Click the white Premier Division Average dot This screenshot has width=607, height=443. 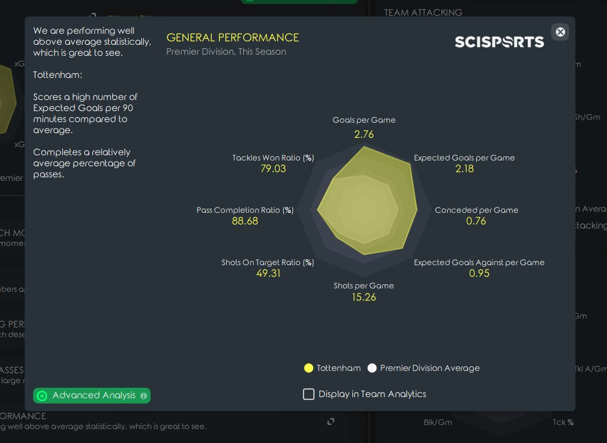click(372, 368)
